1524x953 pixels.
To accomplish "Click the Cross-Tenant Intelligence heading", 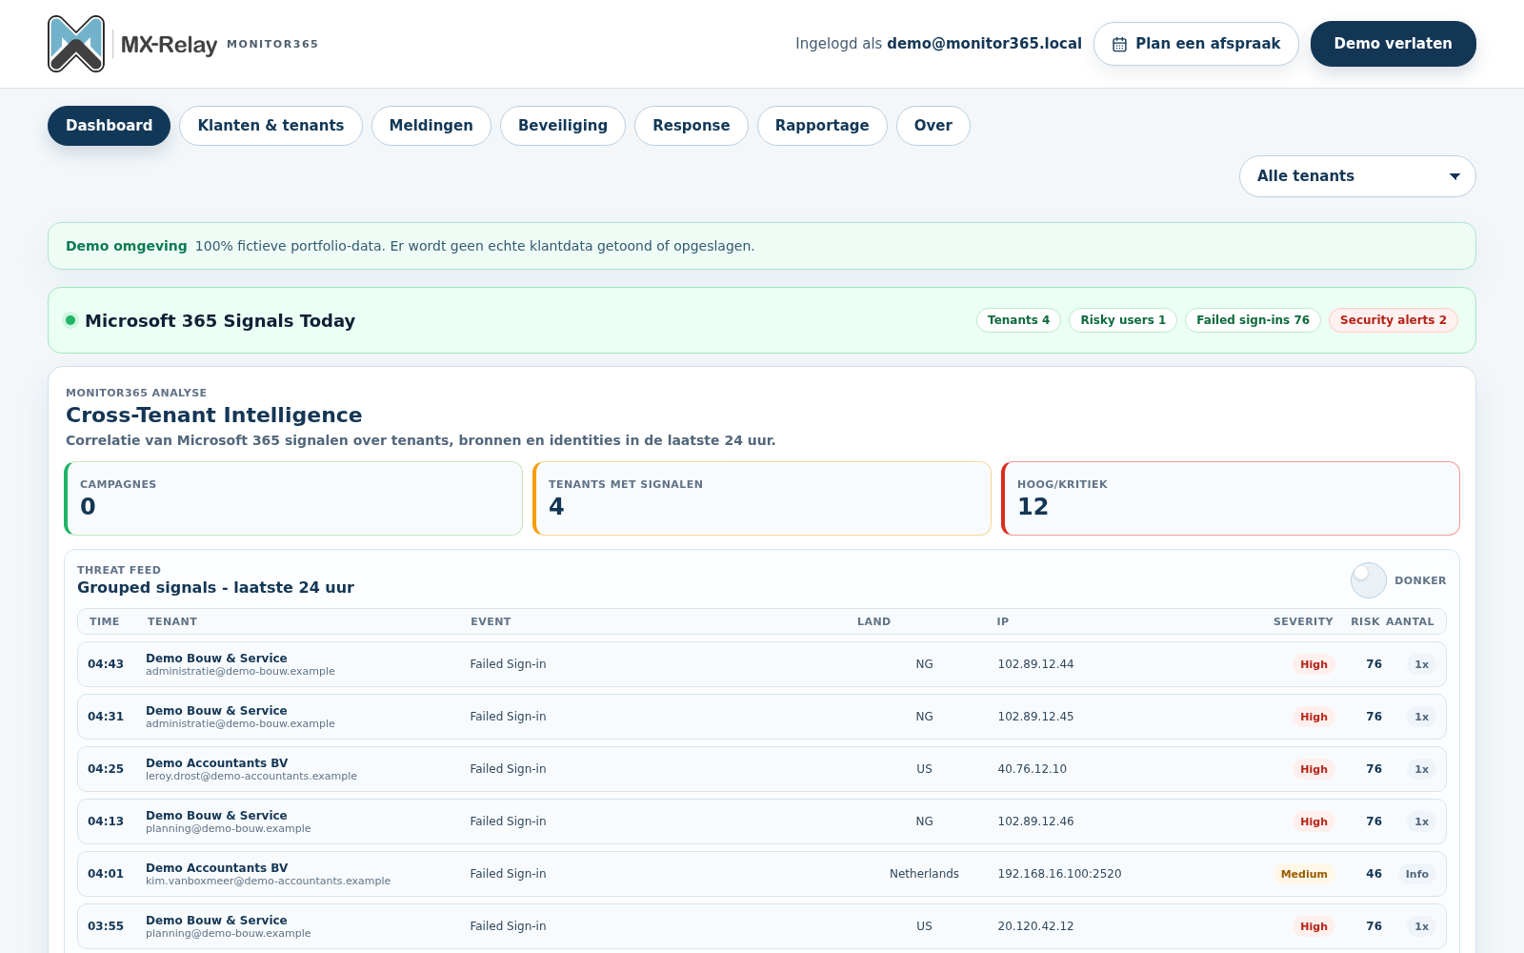I will coord(214,416).
